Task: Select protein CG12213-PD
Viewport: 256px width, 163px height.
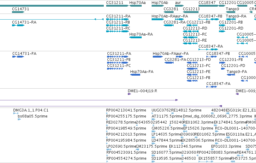Action: [192, 63]
